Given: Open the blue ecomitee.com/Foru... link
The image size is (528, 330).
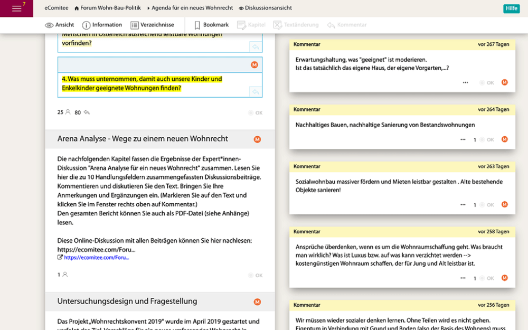Looking at the screenshot, I should tap(96, 258).
